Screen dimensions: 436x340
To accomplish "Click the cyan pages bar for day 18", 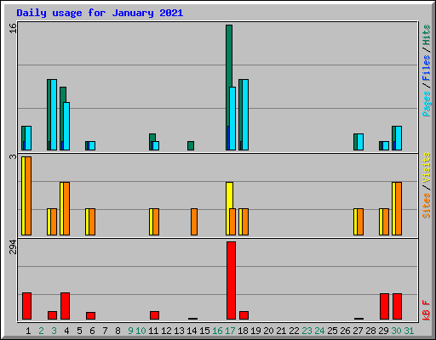I will click(245, 115).
